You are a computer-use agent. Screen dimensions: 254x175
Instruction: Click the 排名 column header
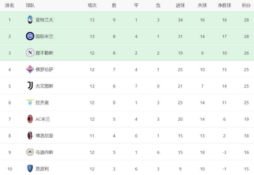pos(10,6)
